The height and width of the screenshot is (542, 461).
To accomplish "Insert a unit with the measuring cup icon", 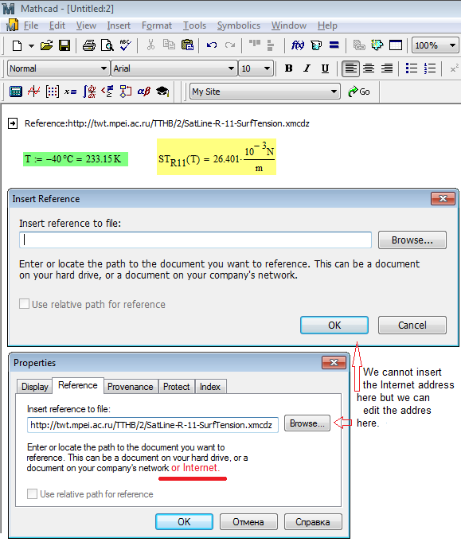I will pyautogui.click(x=316, y=45).
